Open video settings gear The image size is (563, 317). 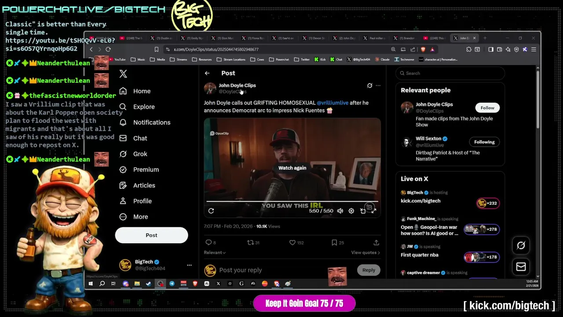point(351,211)
